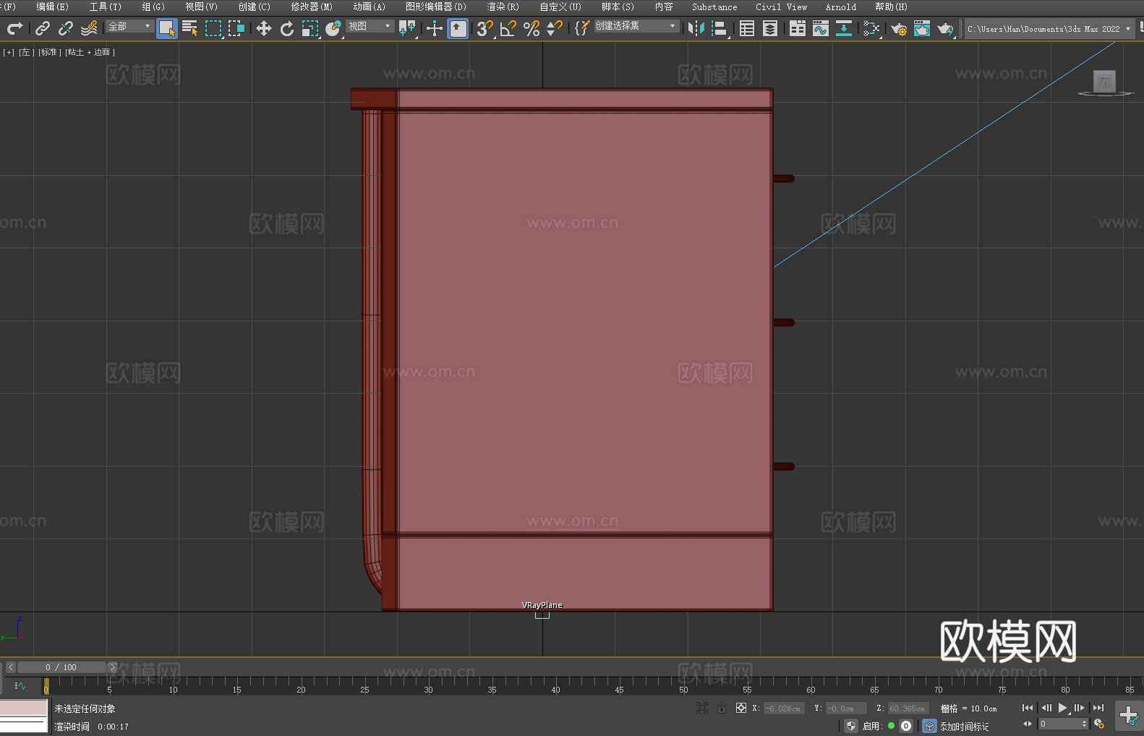Open the 渲染(R) menu
This screenshot has width=1144, height=736.
(503, 7)
